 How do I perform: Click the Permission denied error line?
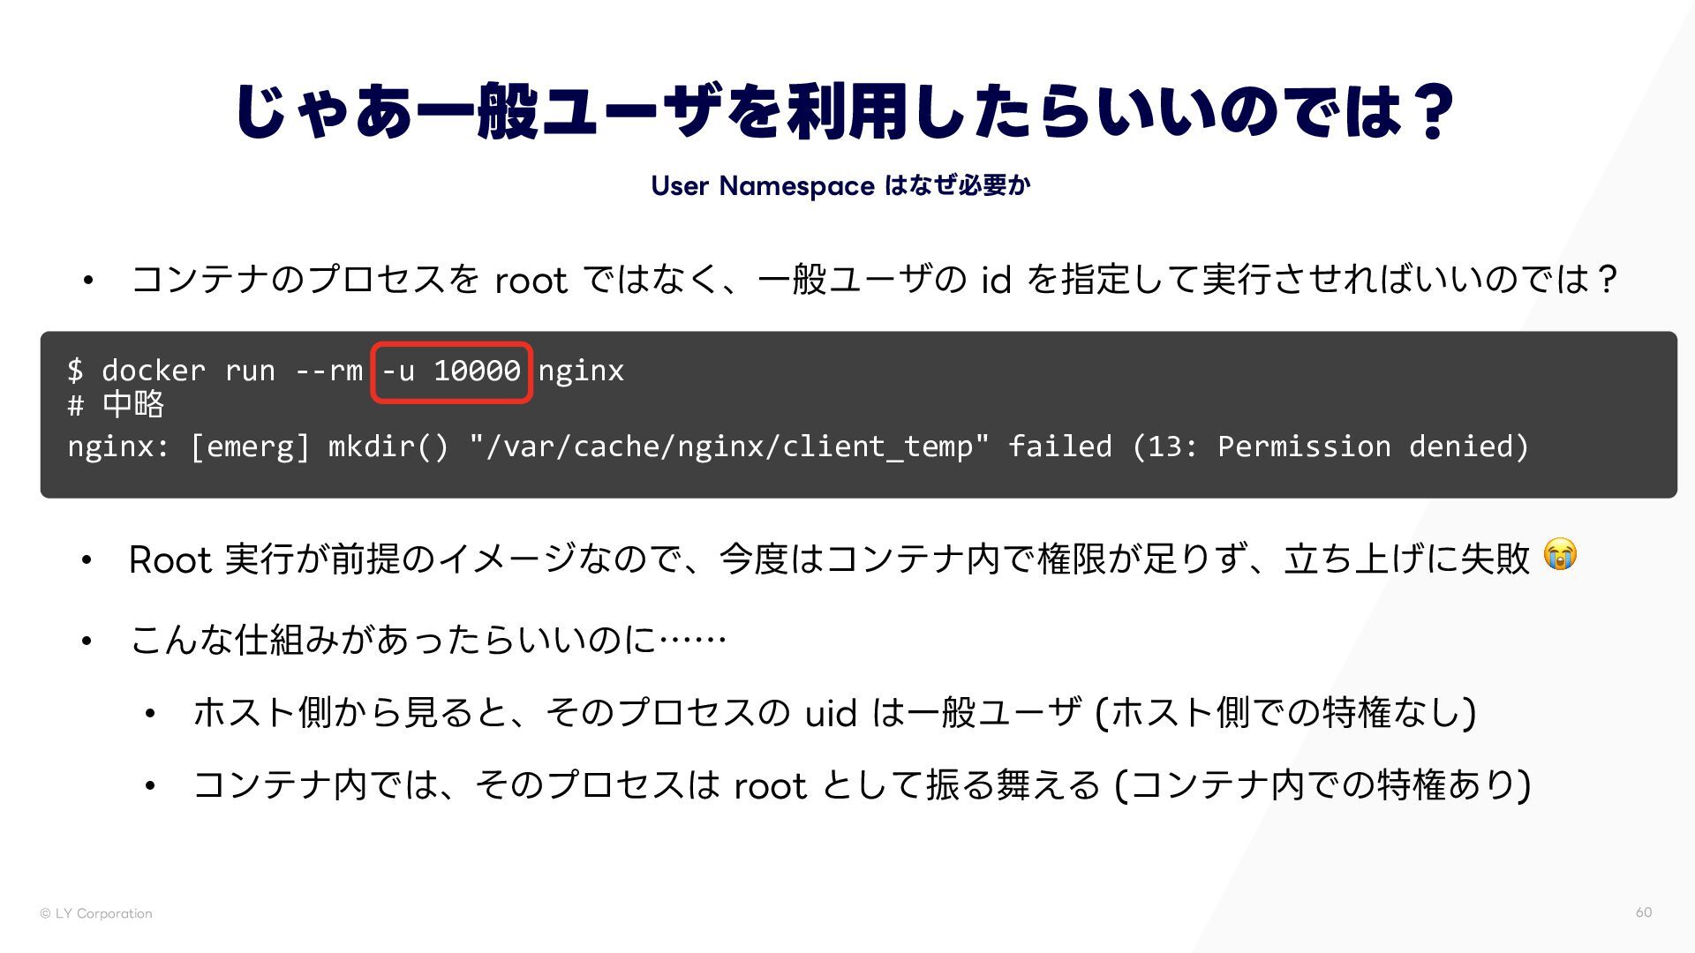point(797,446)
